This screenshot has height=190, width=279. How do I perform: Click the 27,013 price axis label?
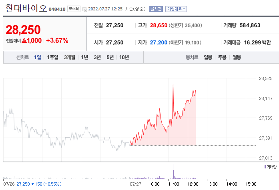pos(265,158)
